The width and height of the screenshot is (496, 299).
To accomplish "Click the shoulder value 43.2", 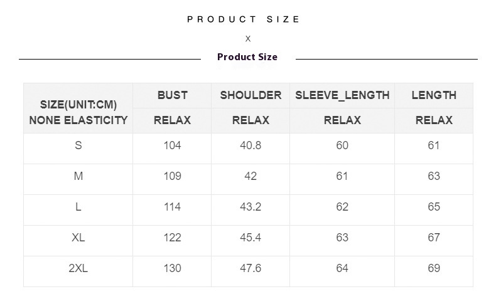I will (251, 207).
